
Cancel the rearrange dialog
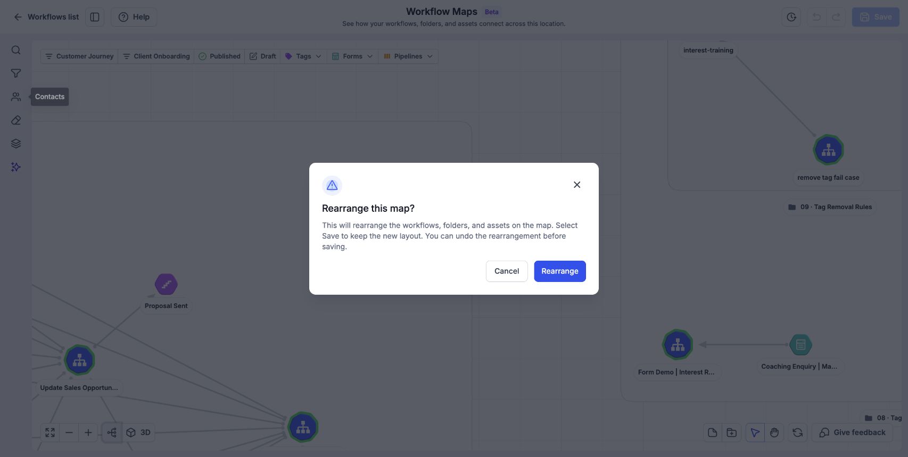click(x=507, y=271)
